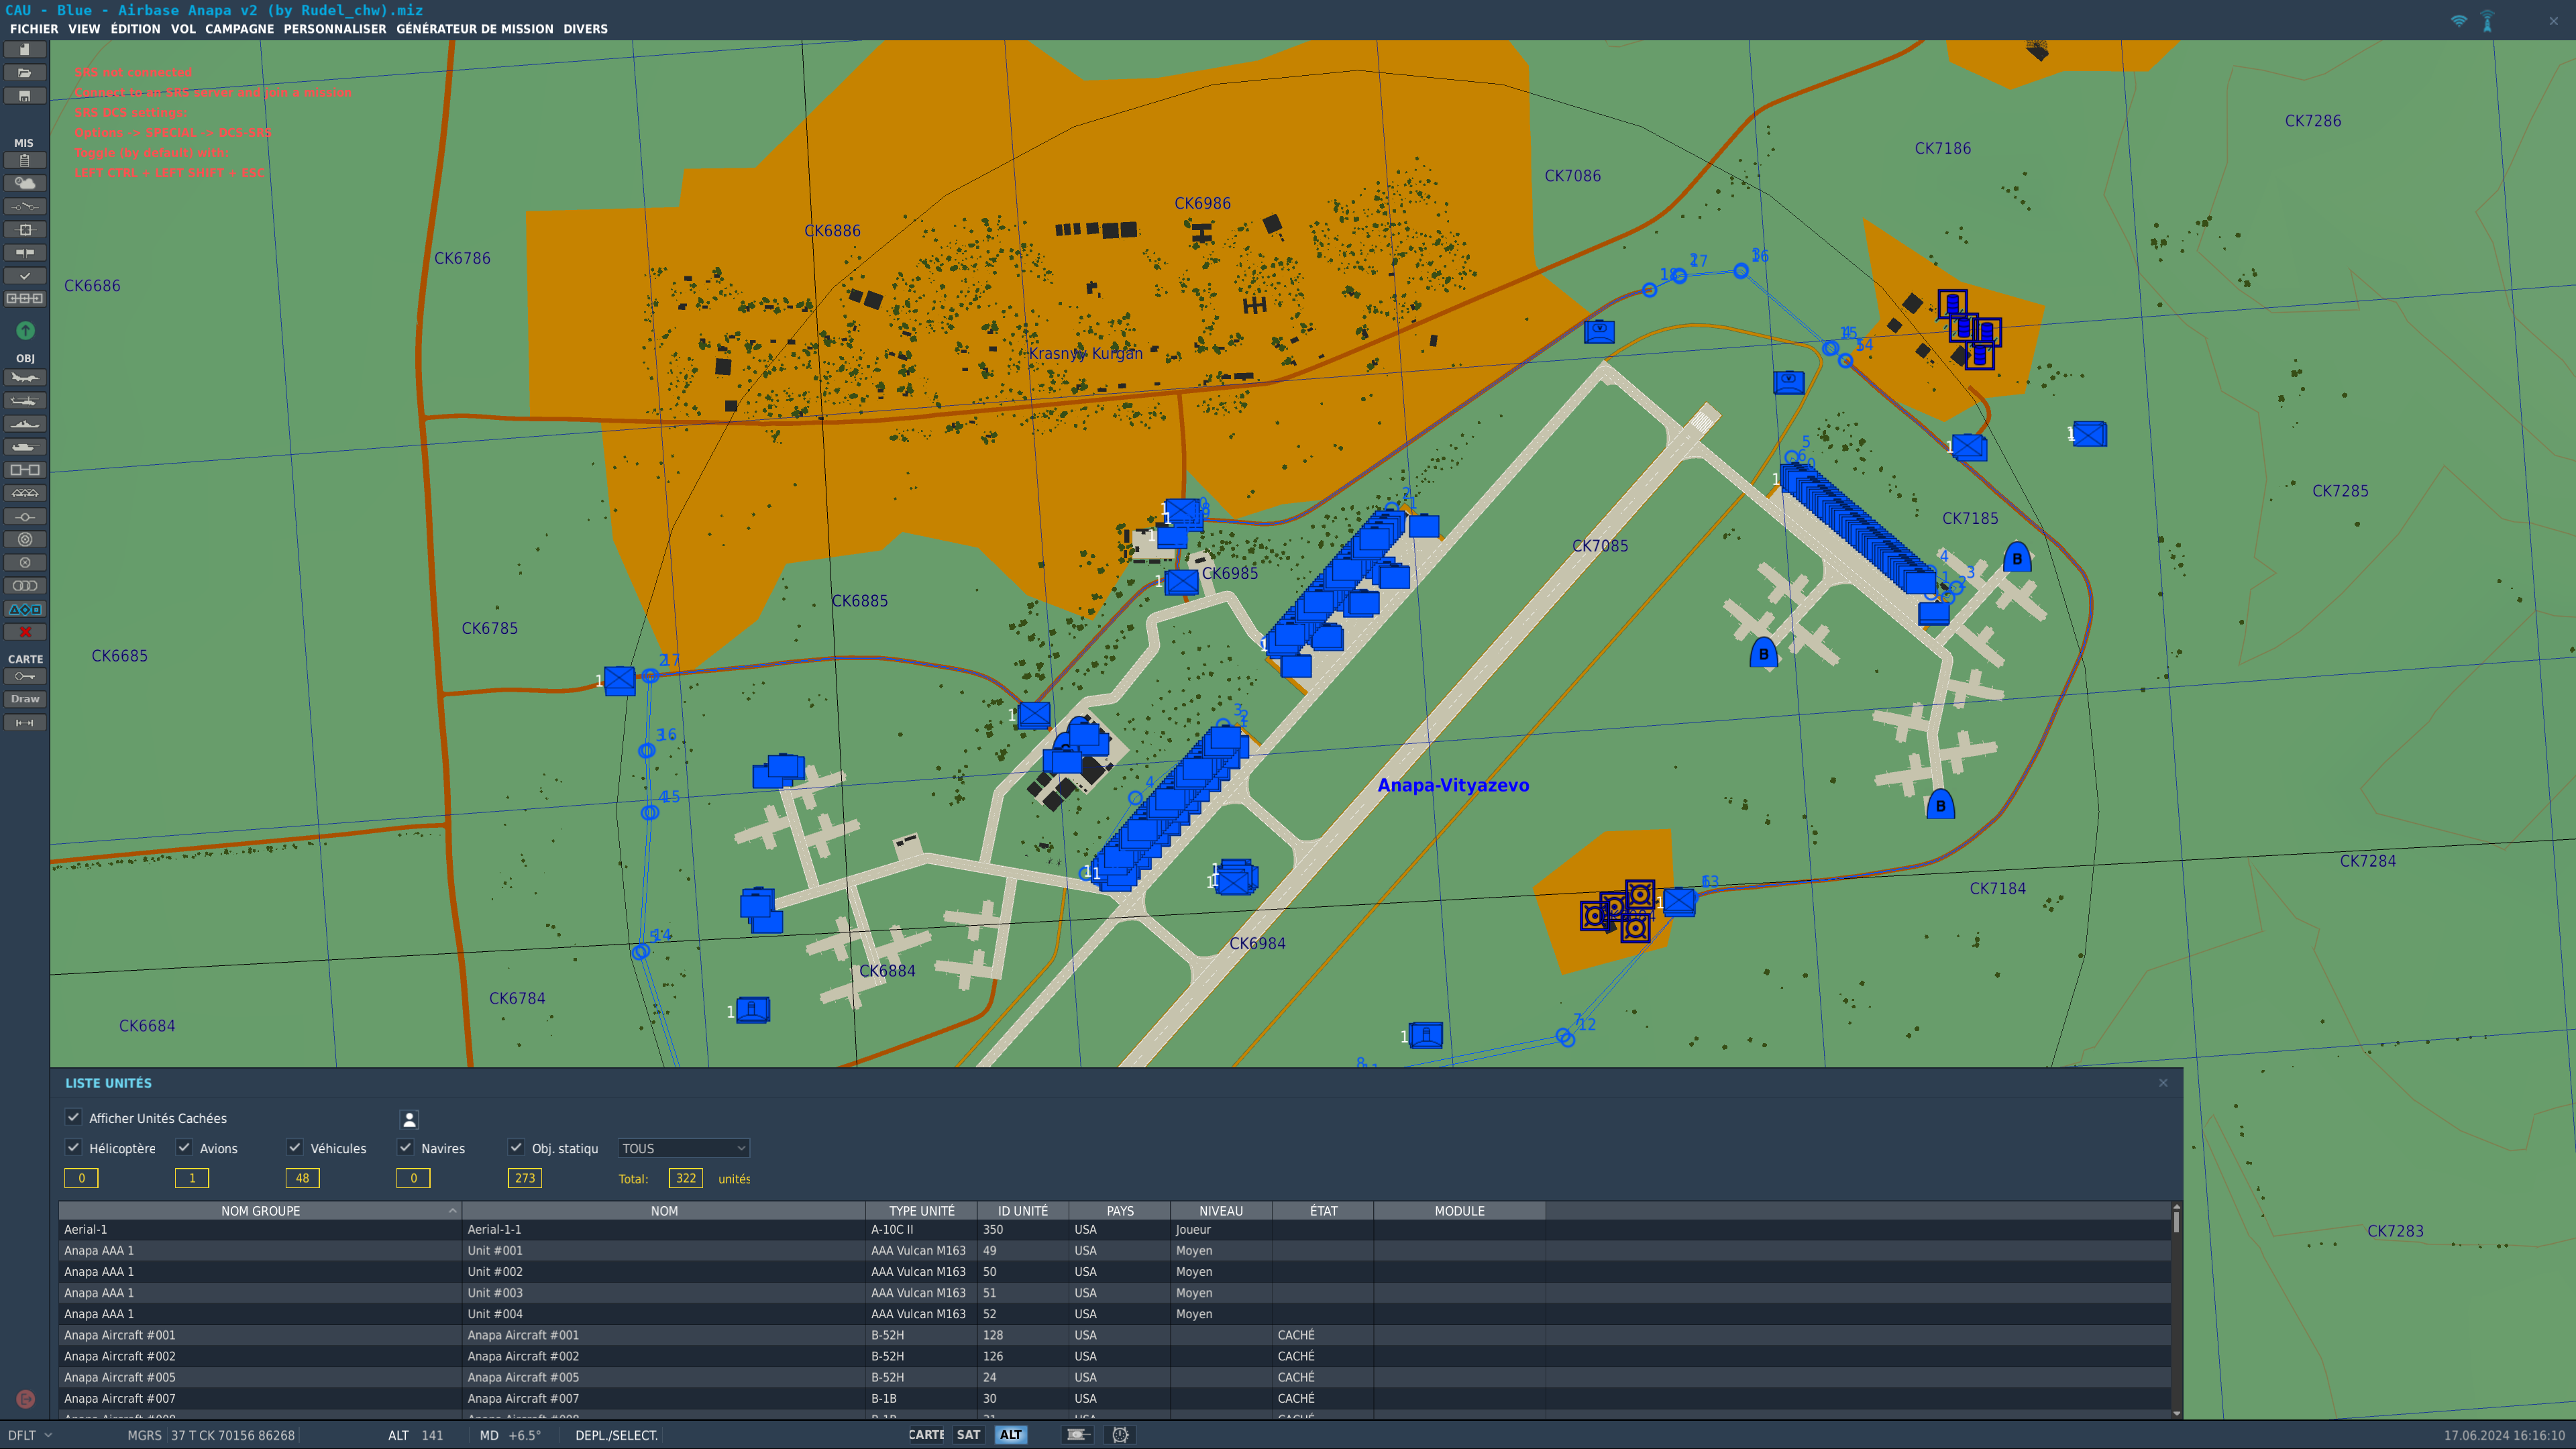
Task: Uncheck the Hélicoptère filter checkbox
Action: (x=73, y=1147)
